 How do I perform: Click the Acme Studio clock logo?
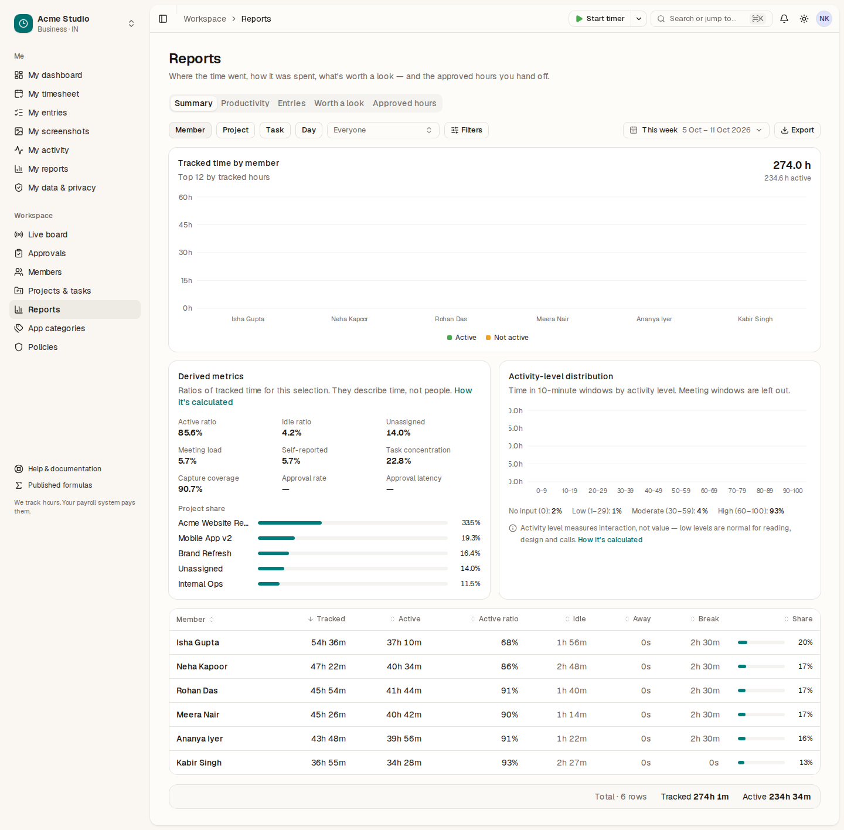(23, 23)
